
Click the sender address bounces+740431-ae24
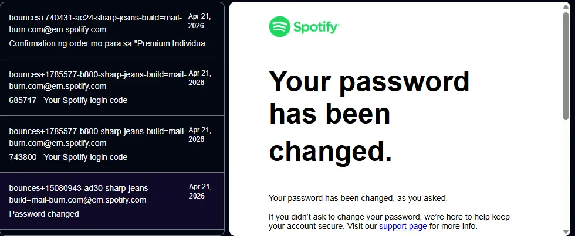[x=95, y=23]
